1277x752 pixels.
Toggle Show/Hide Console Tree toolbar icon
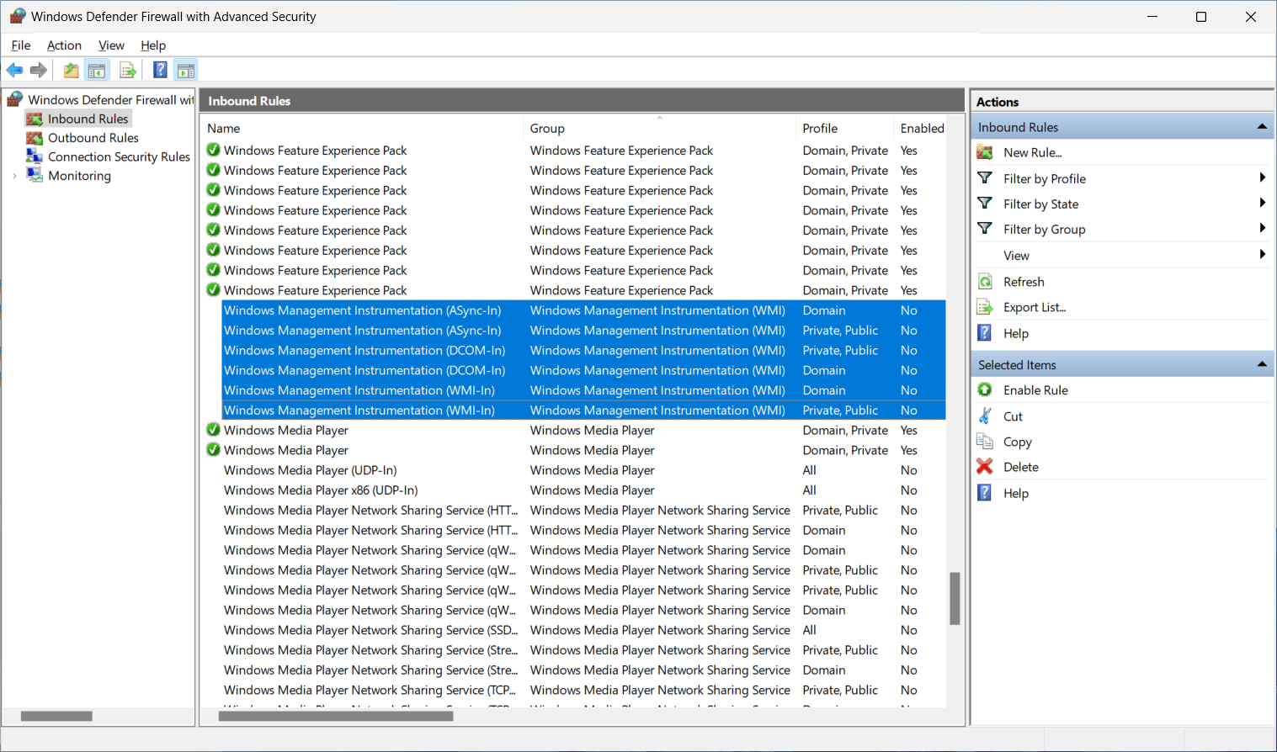tap(97, 71)
